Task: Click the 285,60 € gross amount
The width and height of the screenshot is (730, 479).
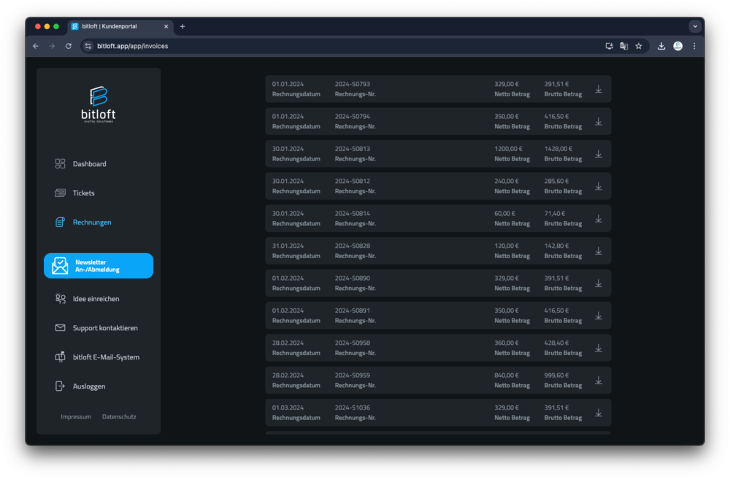Action: click(556, 181)
